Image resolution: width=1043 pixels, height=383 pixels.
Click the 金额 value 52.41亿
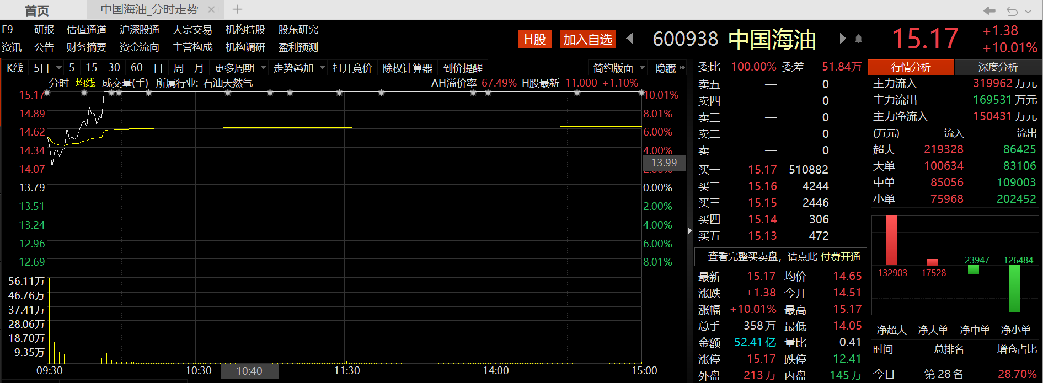coord(755,342)
